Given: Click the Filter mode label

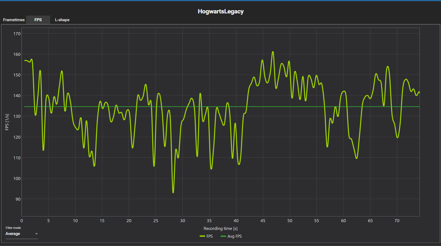Looking at the screenshot, I should [13, 228].
